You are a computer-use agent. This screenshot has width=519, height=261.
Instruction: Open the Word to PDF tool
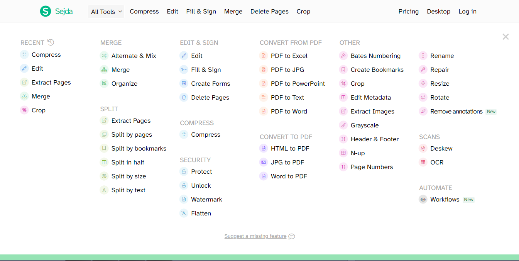[x=283, y=176]
